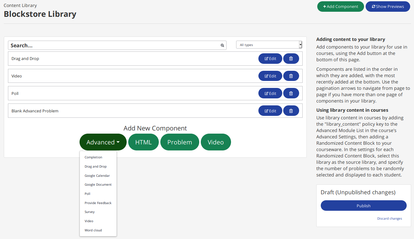Choose Google Document from Advanced menu
Screen dimensions: 414x239
[x=98, y=184]
